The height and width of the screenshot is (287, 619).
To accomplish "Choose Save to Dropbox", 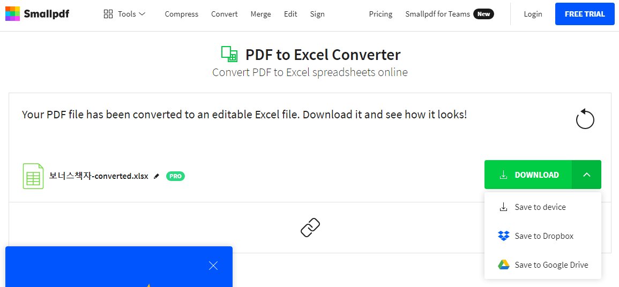I will 543,236.
